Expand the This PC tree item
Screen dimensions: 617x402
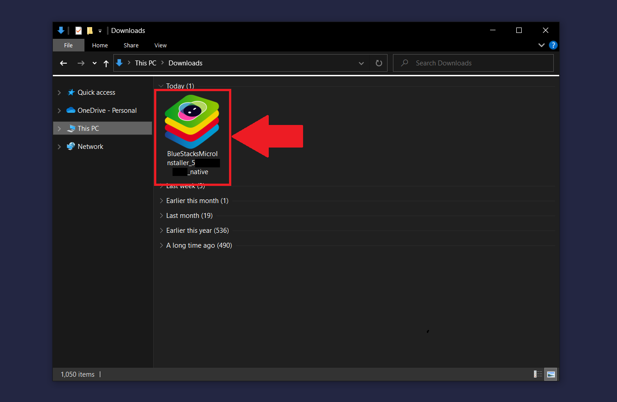[59, 128]
